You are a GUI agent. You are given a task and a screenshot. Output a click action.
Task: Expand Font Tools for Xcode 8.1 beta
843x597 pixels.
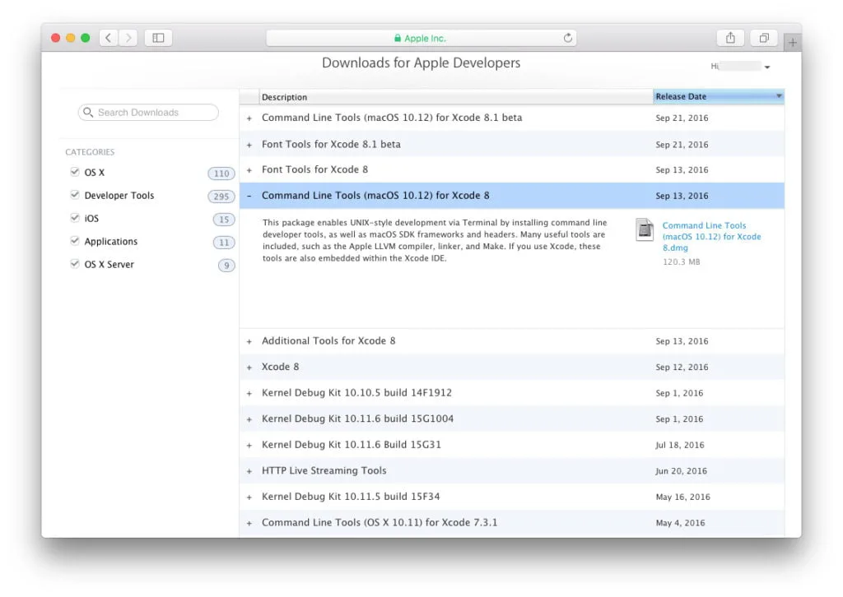pyautogui.click(x=249, y=145)
